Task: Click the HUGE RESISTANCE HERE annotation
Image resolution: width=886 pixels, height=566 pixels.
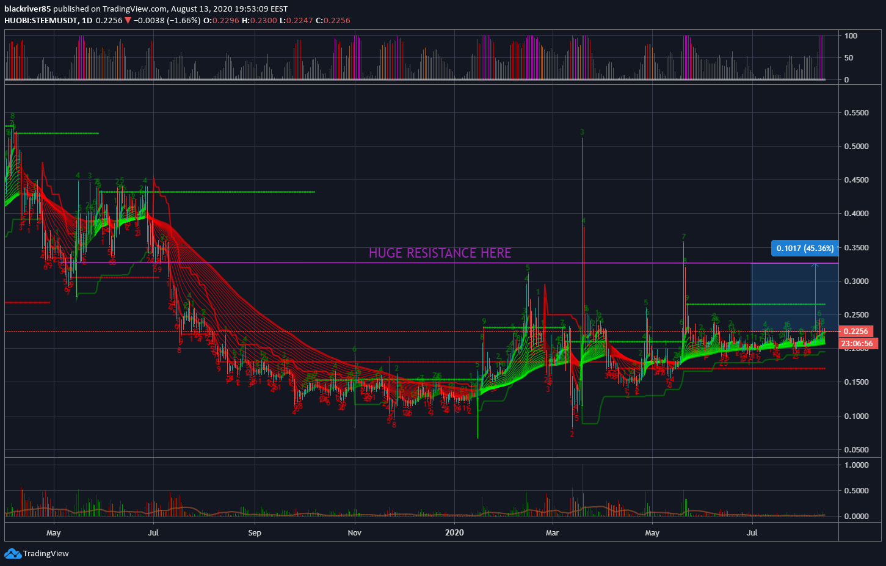Action: [440, 253]
